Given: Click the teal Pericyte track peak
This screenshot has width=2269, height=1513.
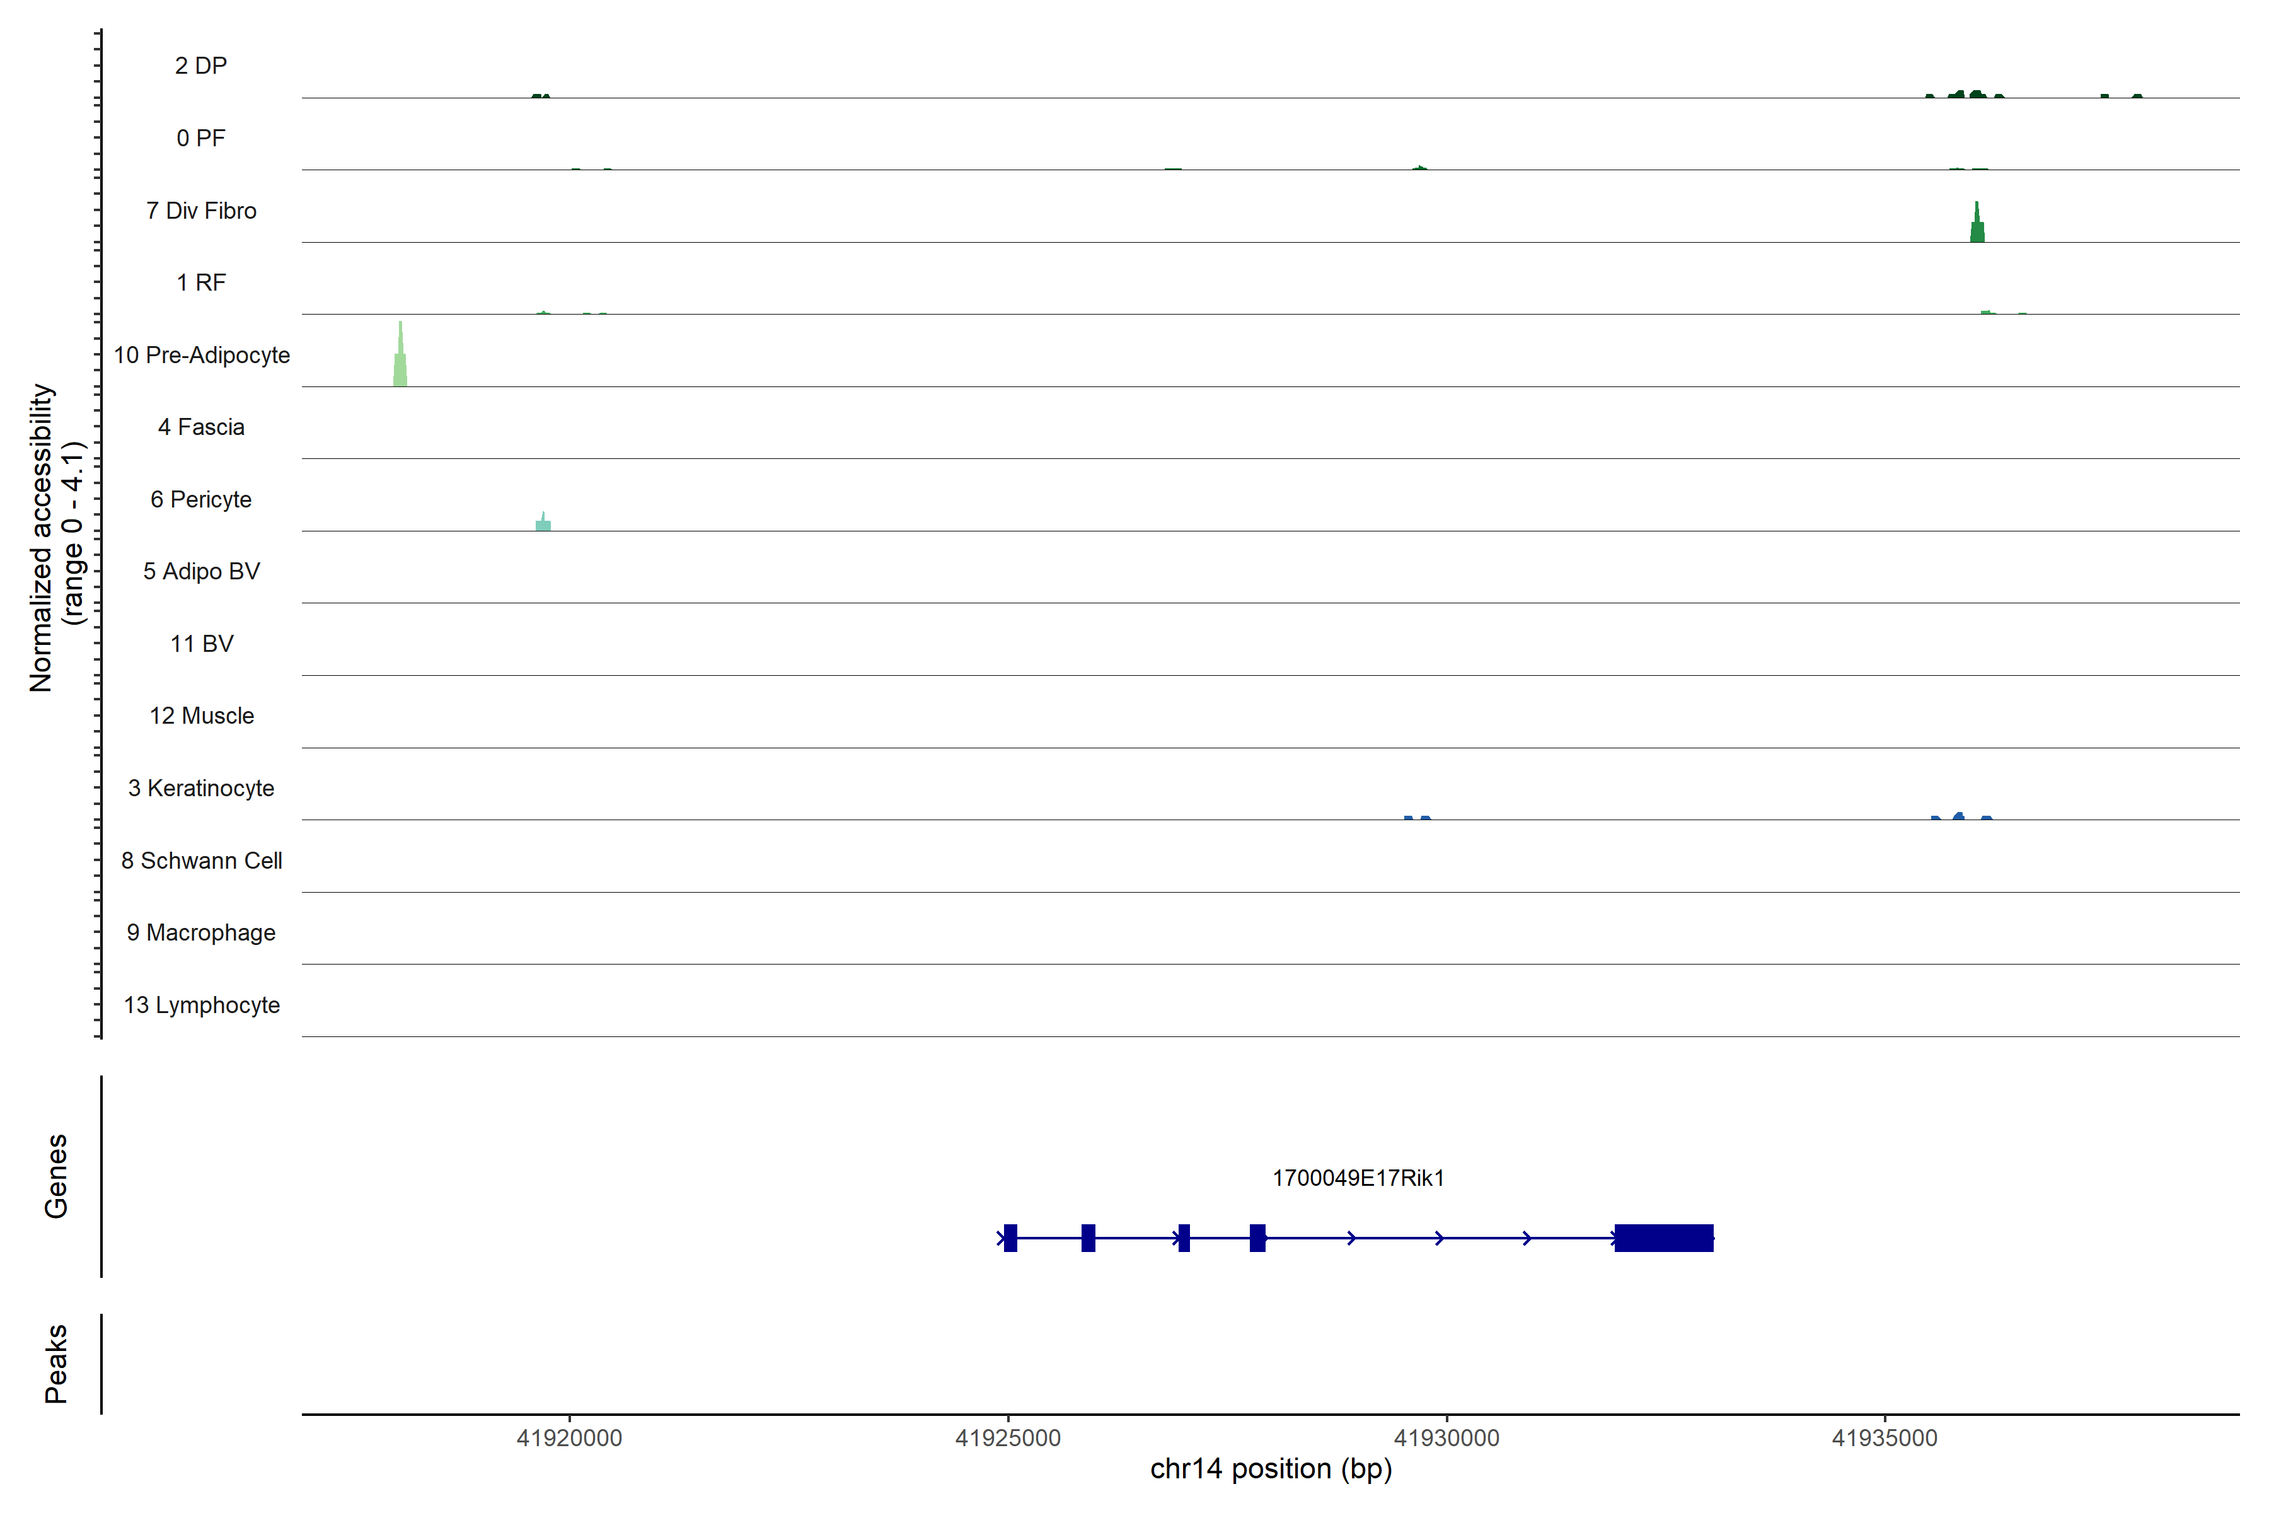Looking at the screenshot, I should 543,524.
